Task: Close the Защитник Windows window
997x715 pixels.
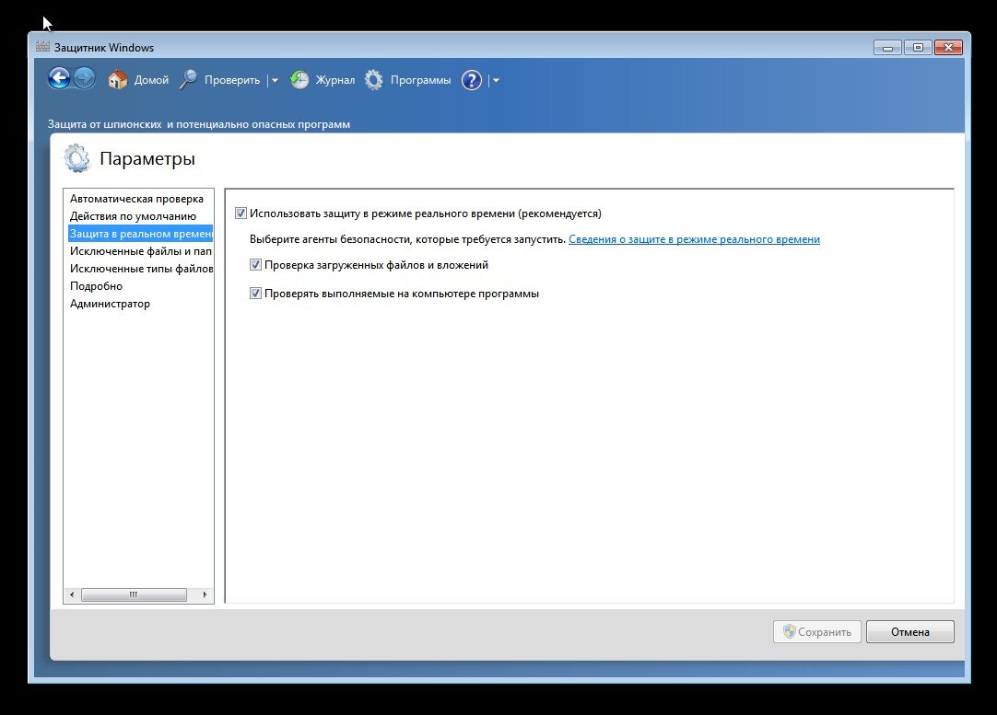Action: (949, 48)
